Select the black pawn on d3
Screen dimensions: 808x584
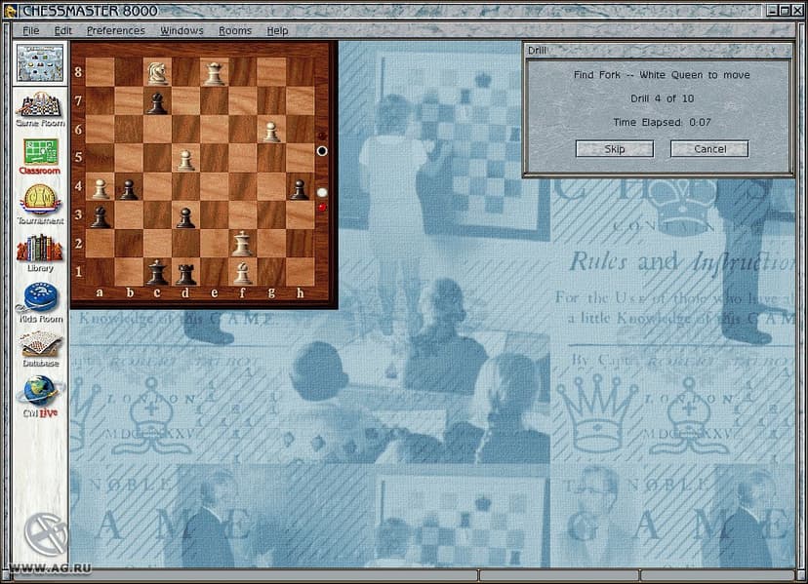tap(185, 215)
